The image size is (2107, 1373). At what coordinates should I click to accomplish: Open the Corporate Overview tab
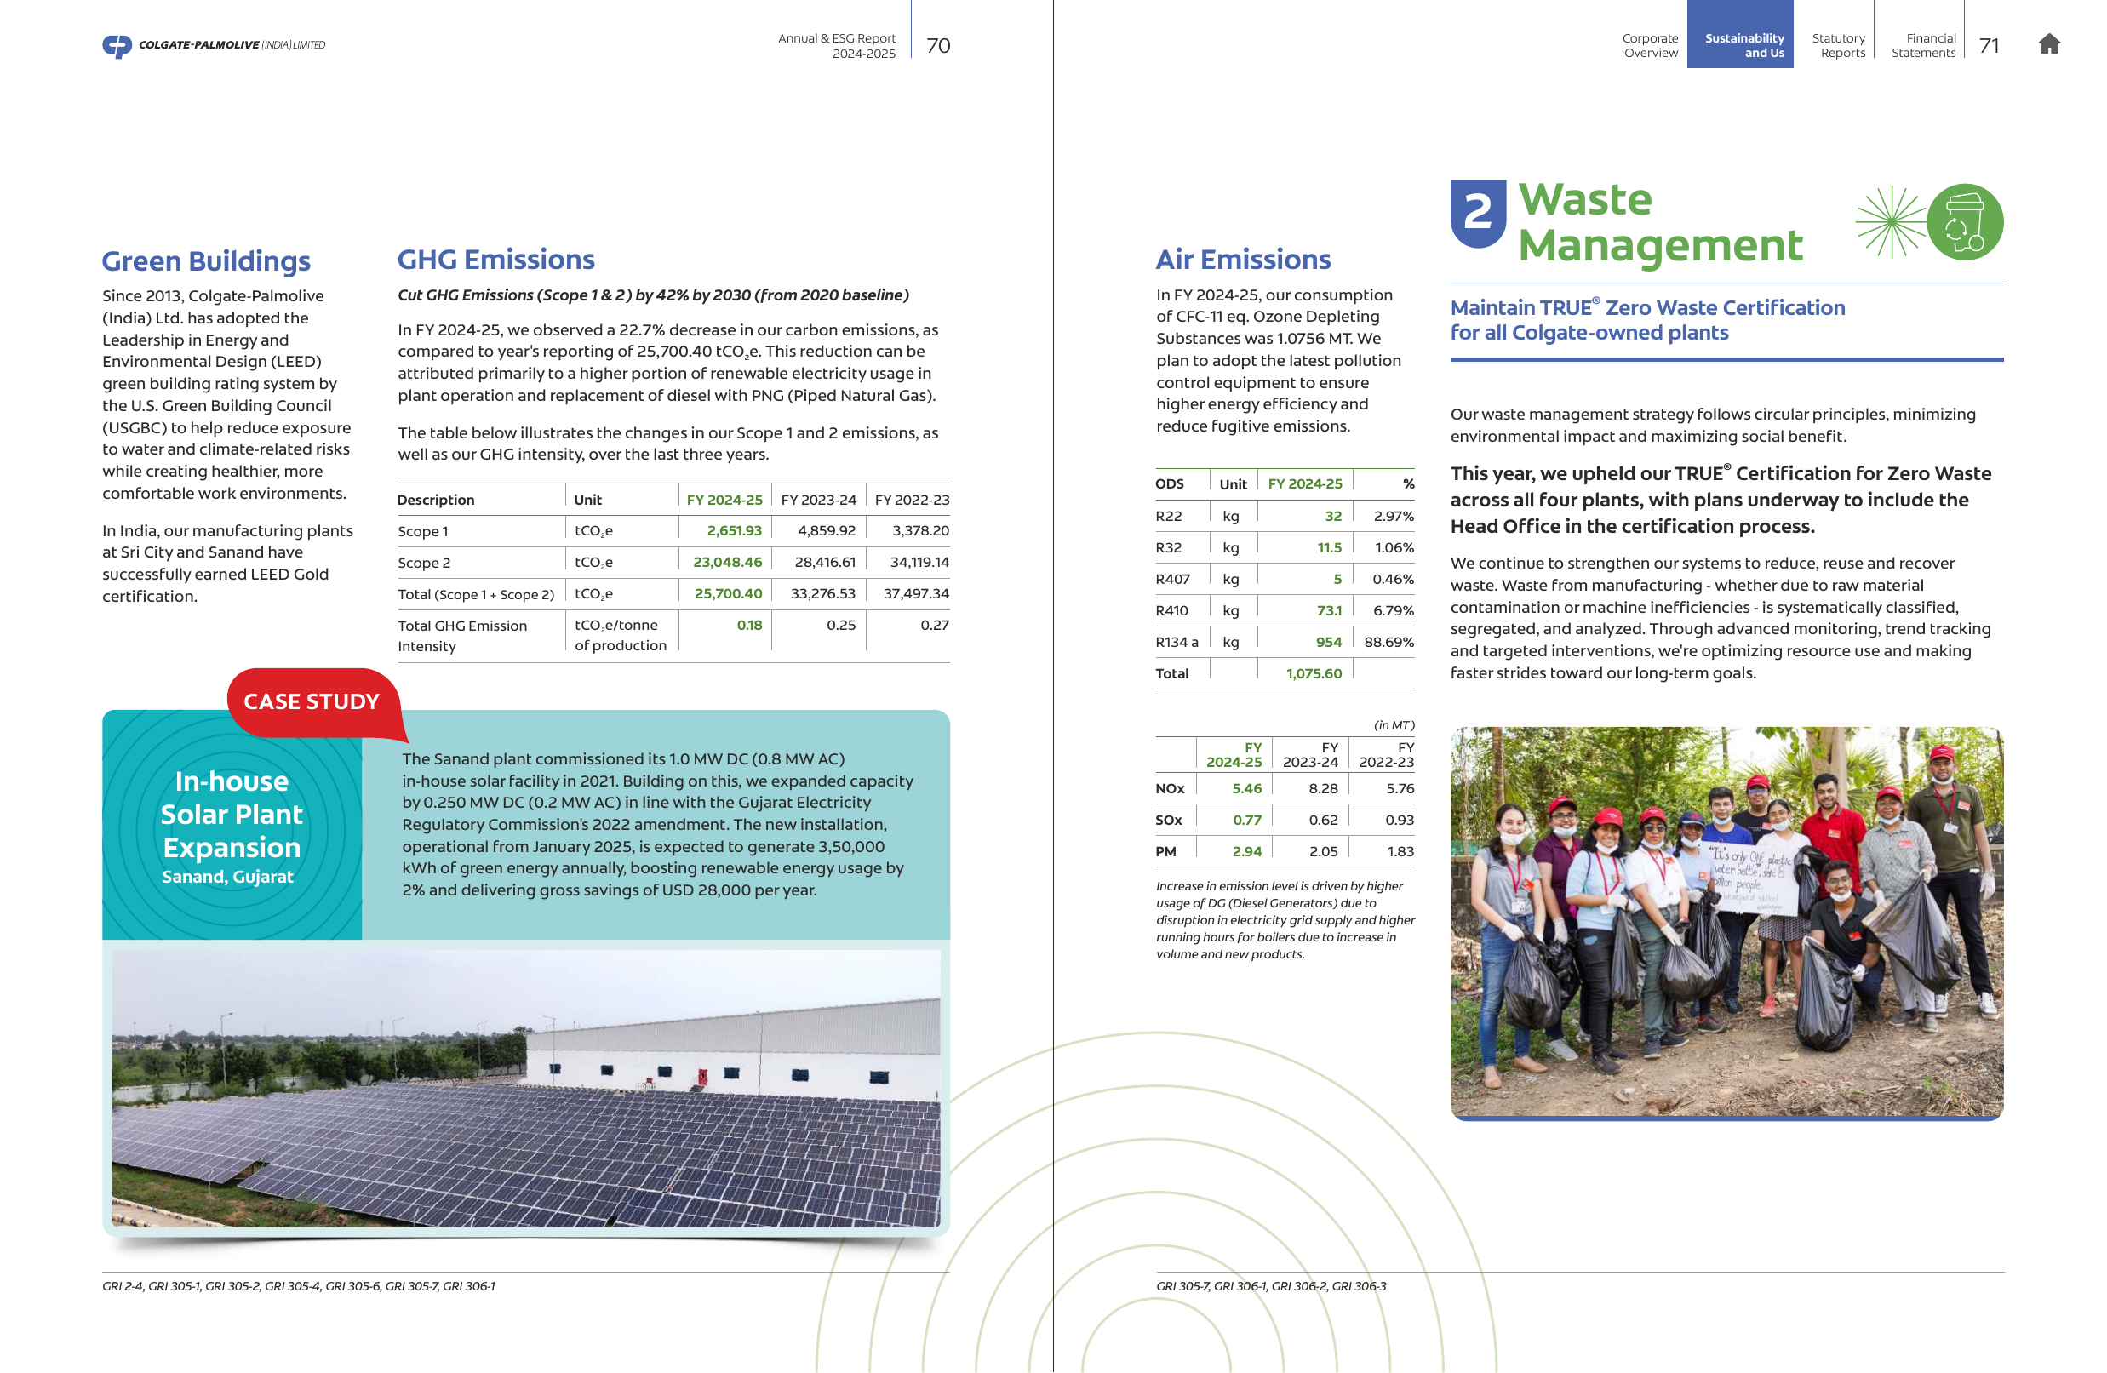click(1649, 45)
